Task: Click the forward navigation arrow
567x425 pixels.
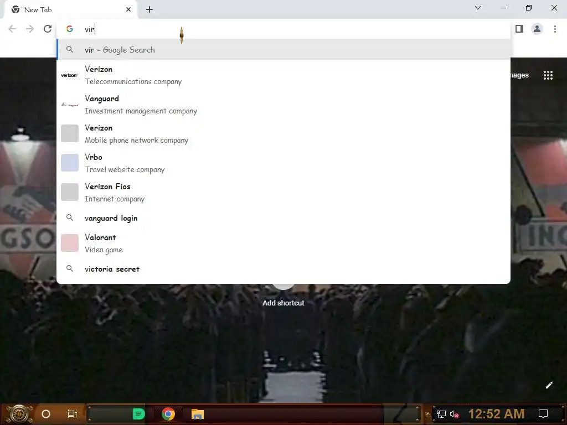Action: (30, 29)
